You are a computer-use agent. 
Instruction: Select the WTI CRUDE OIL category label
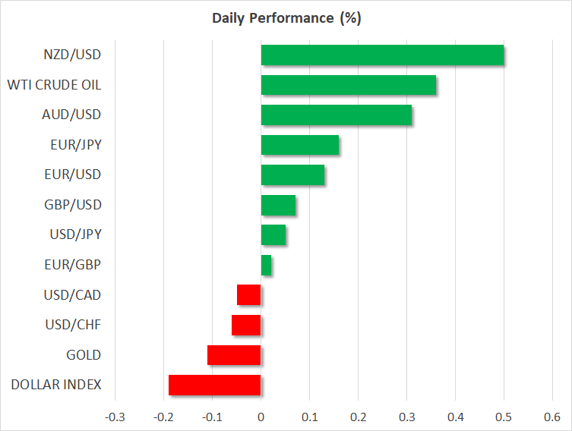[54, 85]
